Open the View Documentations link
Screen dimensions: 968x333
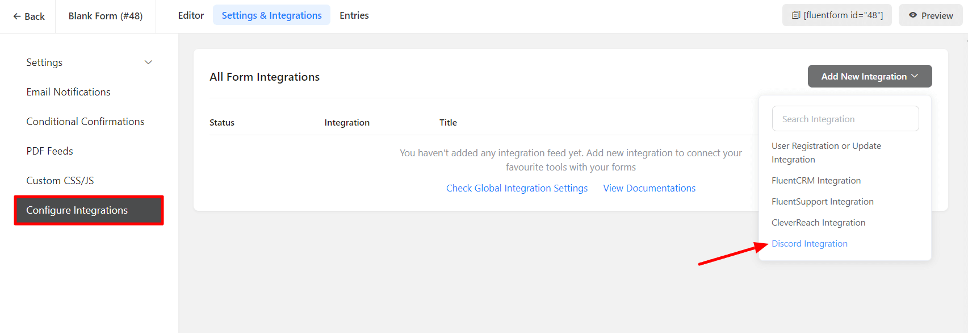point(649,188)
